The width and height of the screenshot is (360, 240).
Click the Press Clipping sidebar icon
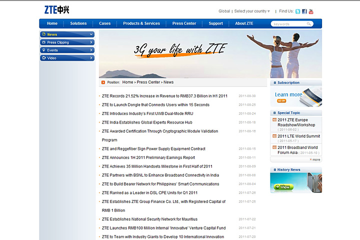pyautogui.click(x=44, y=42)
